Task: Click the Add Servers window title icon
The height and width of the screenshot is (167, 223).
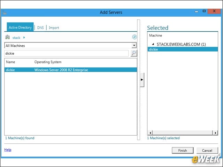Action: [x=5, y=13]
